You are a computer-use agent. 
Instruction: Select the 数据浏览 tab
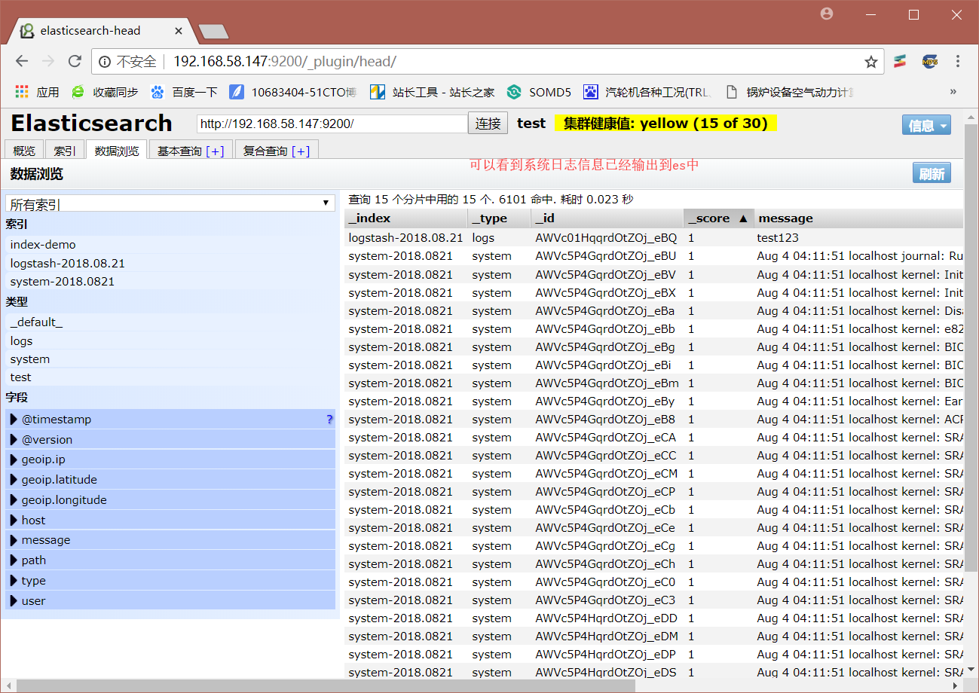(x=117, y=150)
